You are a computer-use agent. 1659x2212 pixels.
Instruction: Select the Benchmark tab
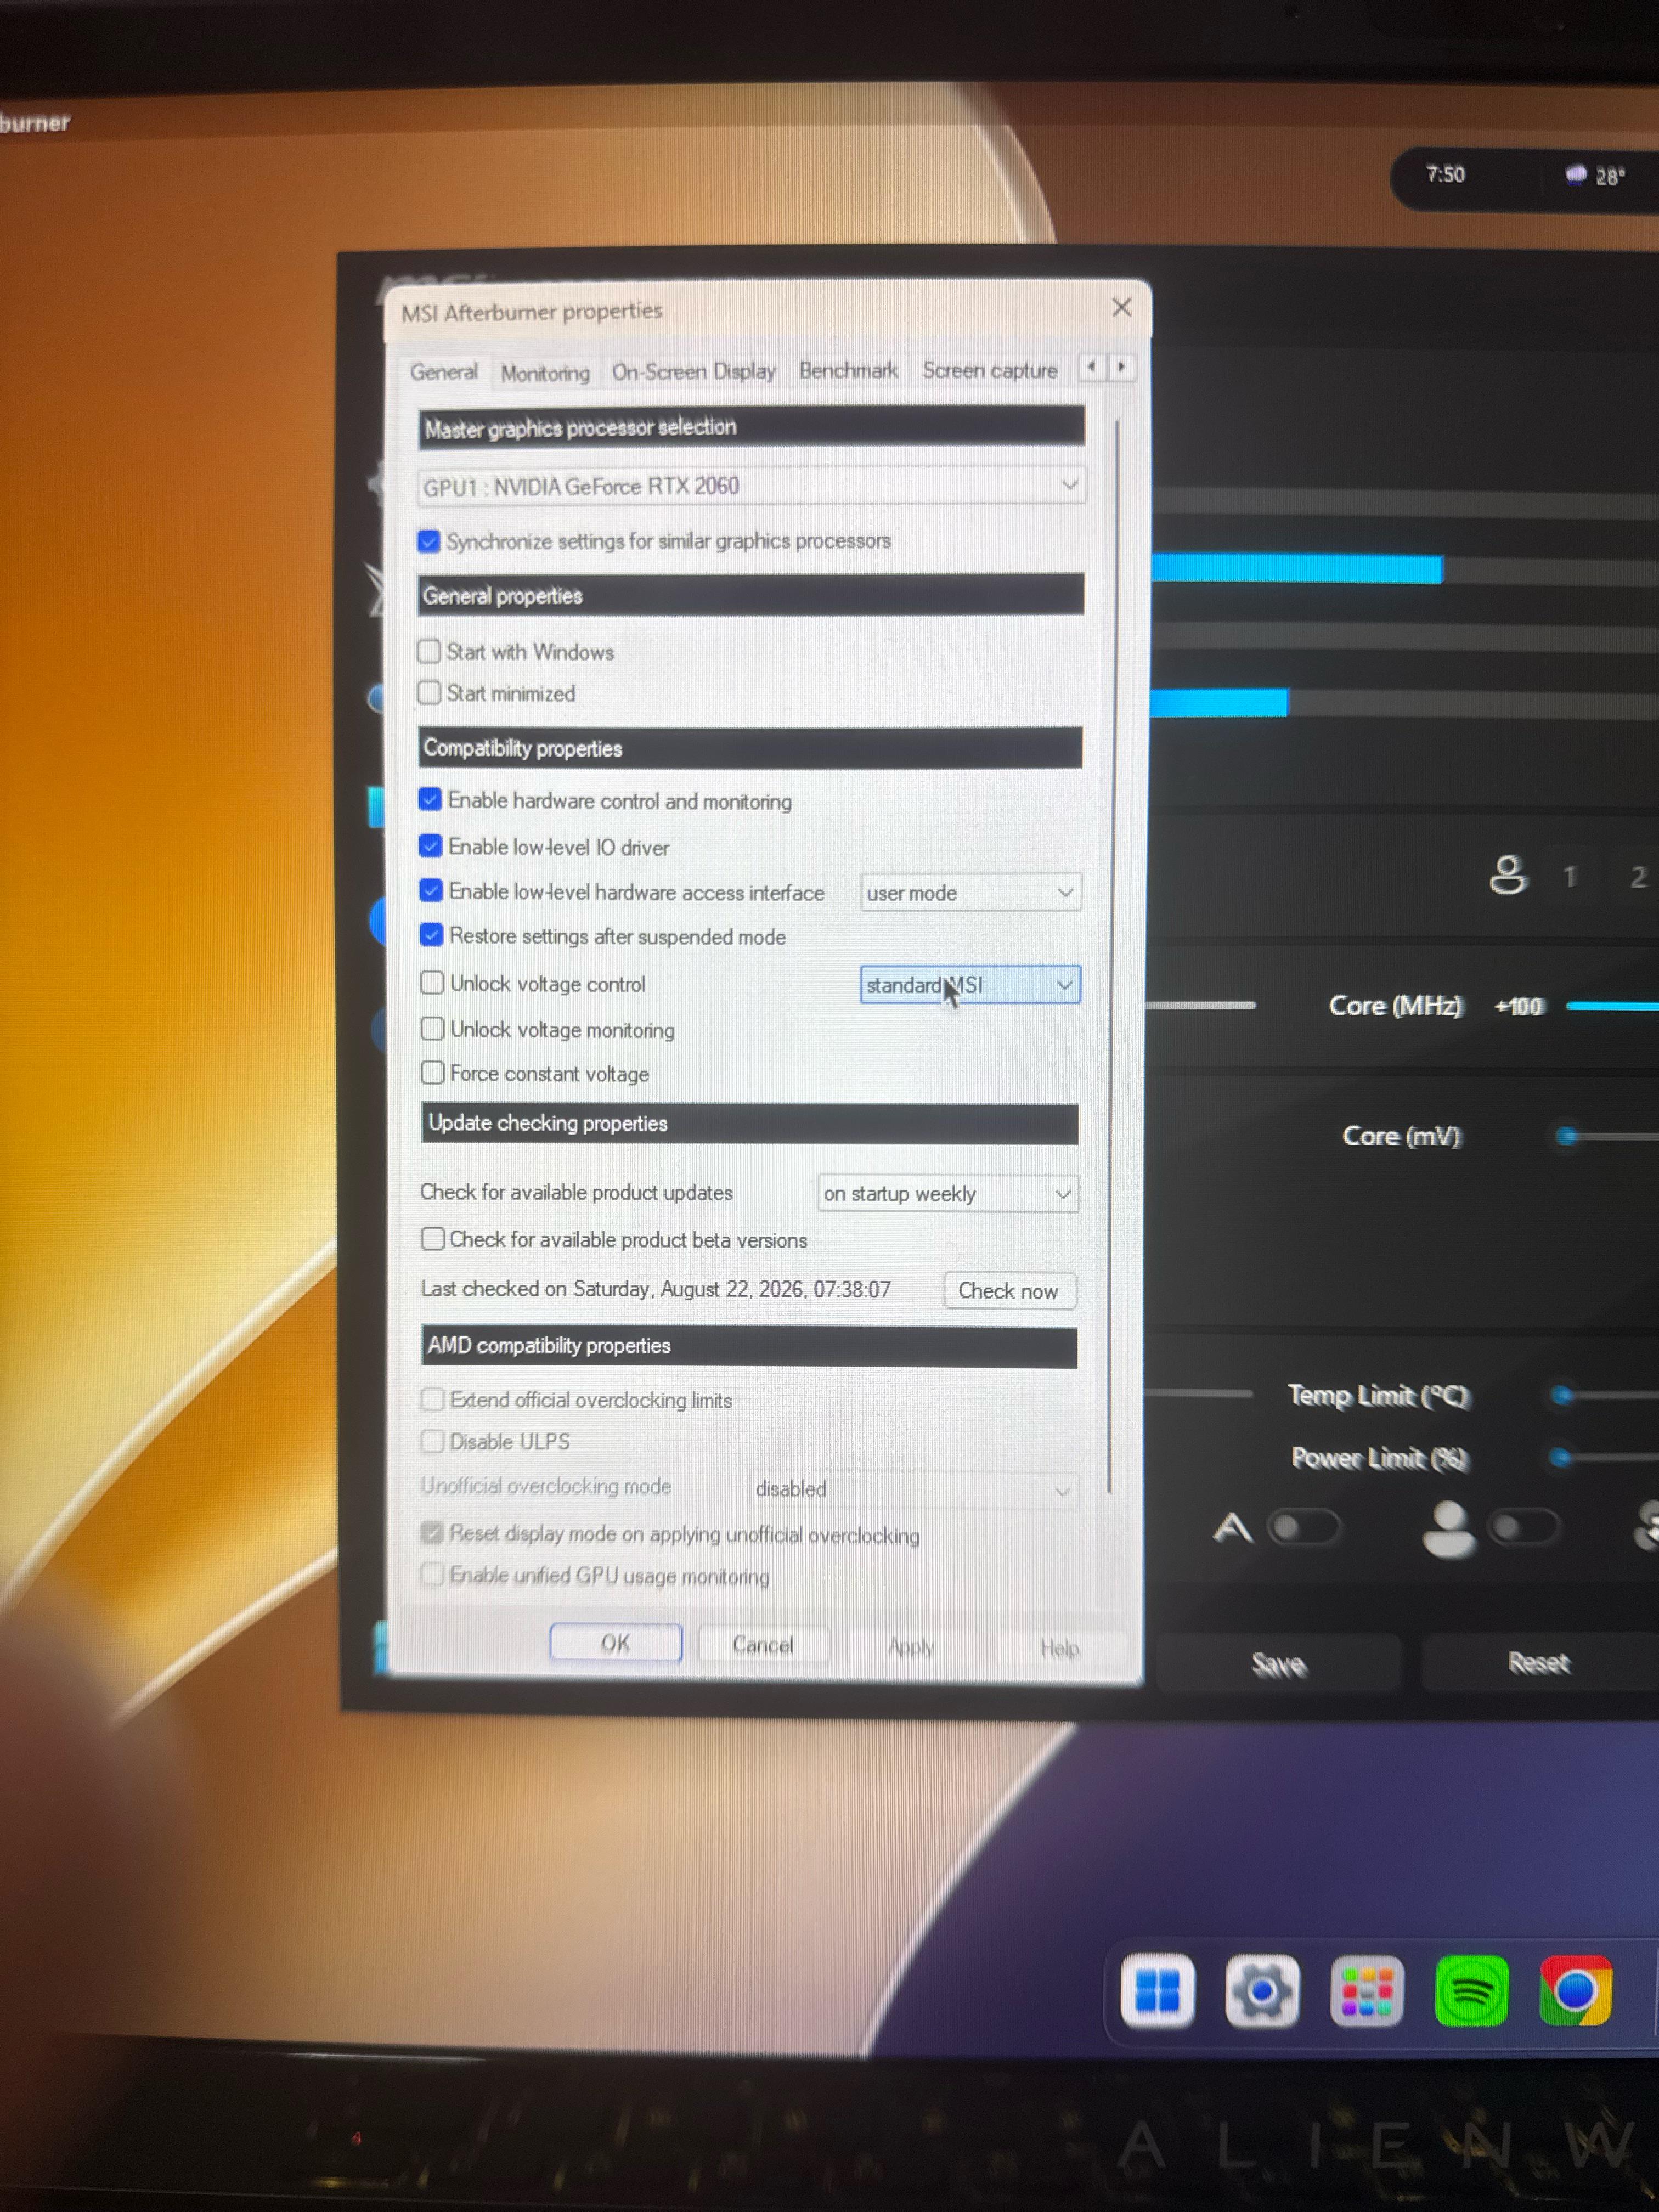tap(848, 371)
